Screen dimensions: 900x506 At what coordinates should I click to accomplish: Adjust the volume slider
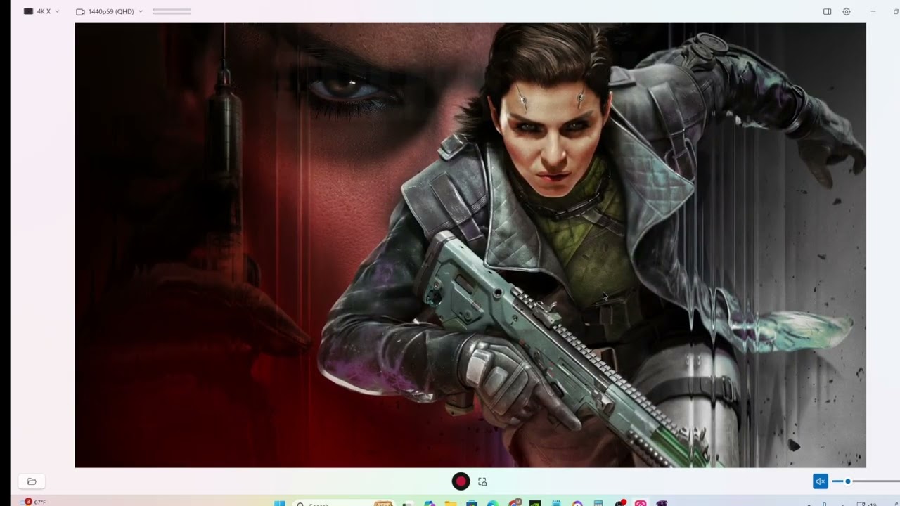click(x=866, y=481)
